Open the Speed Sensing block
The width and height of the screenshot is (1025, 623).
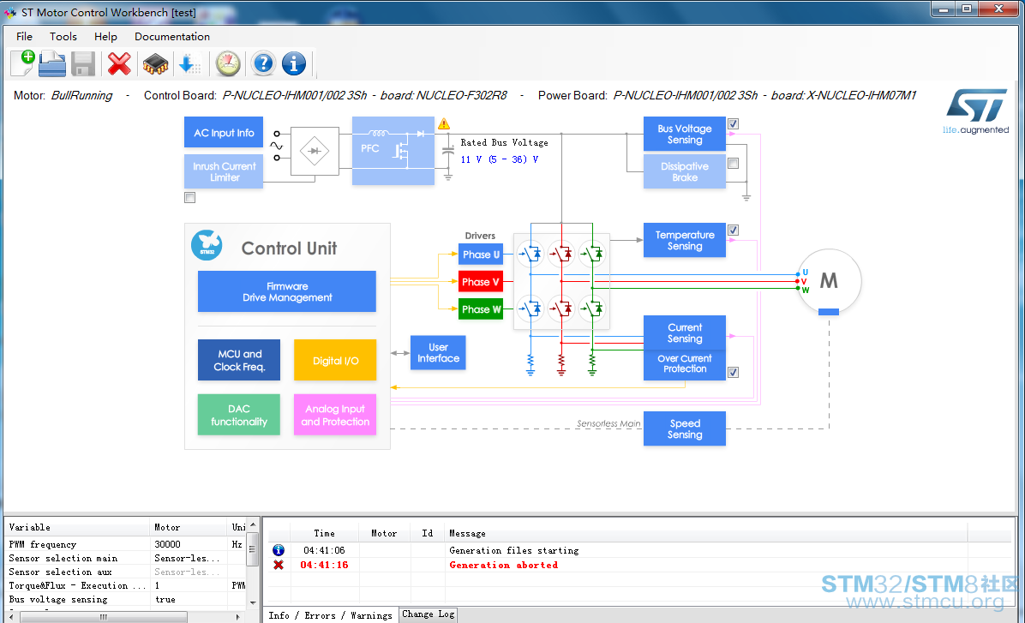(x=685, y=428)
